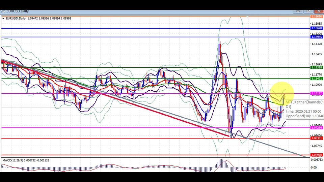Click the green 1.12358 price label

[x=317, y=67]
